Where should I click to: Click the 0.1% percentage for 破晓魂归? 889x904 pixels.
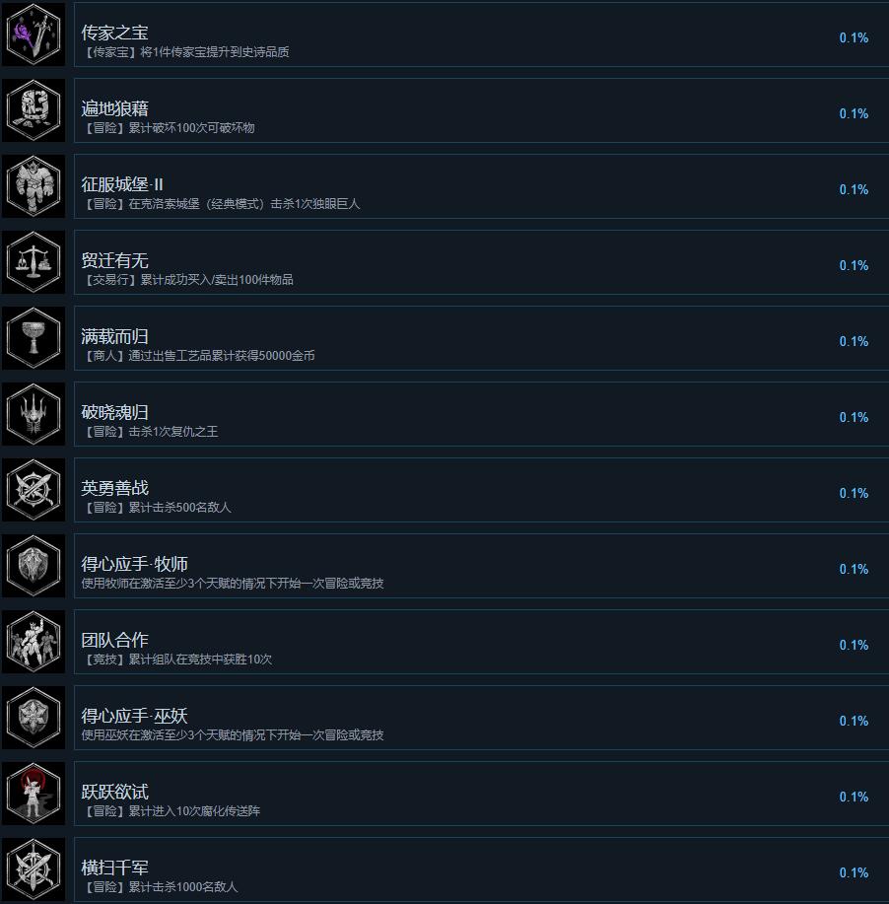854,417
